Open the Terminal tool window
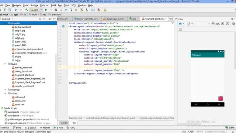This screenshot has height=133, width=236. tap(5, 128)
